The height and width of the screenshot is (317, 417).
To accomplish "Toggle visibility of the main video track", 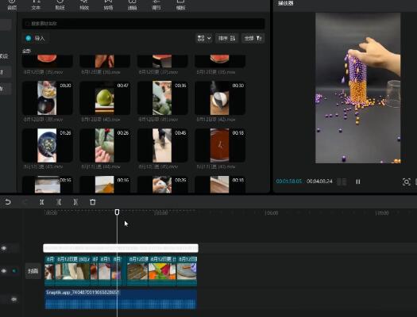I will click(x=4, y=271).
